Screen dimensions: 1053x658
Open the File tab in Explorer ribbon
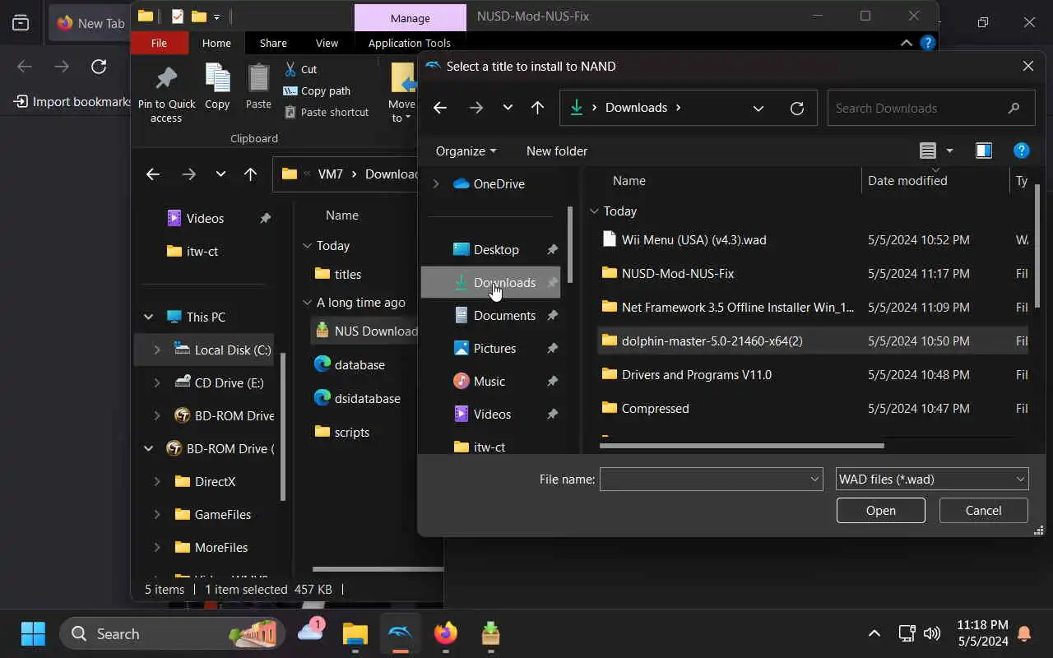[x=159, y=43]
